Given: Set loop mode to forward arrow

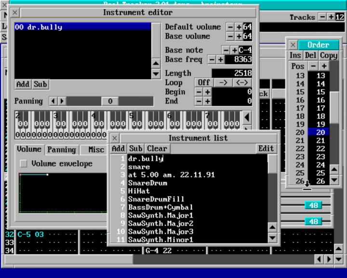Looking at the screenshot, I should [223, 83].
